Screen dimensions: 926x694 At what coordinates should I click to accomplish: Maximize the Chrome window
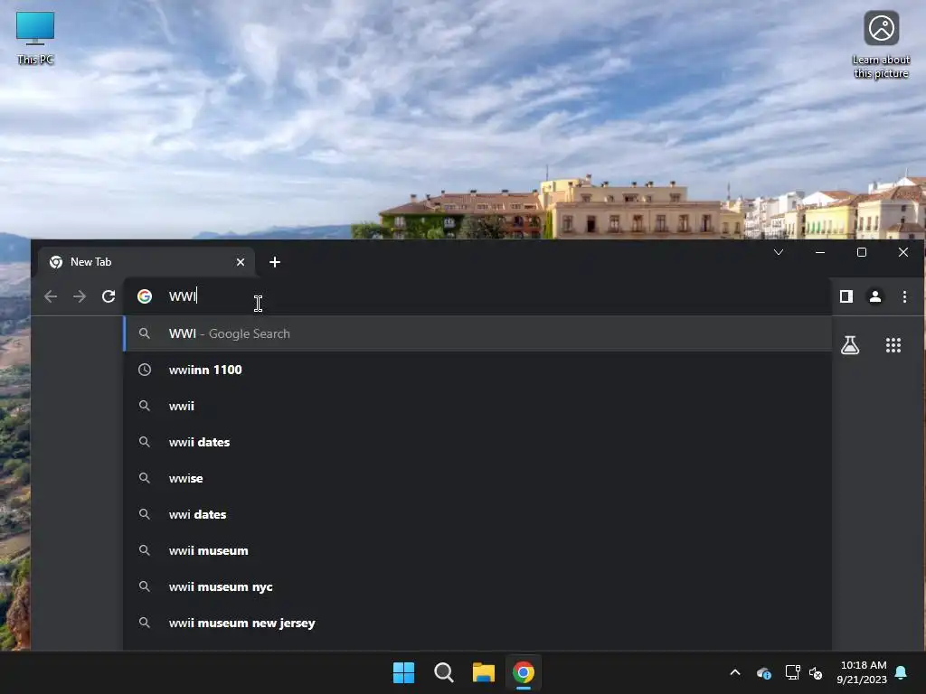point(862,253)
